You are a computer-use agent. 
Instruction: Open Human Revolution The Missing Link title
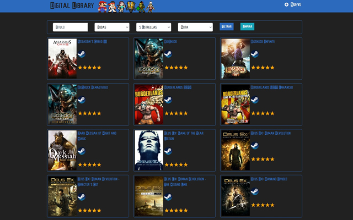tap(185, 182)
